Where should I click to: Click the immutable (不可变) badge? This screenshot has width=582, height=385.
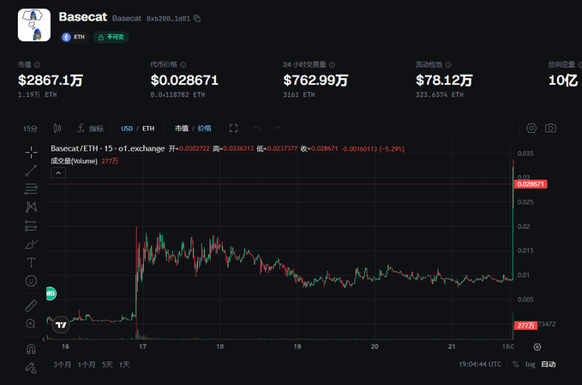[x=111, y=37]
